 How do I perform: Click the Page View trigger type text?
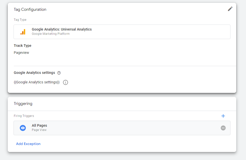pyautogui.click(x=39, y=130)
